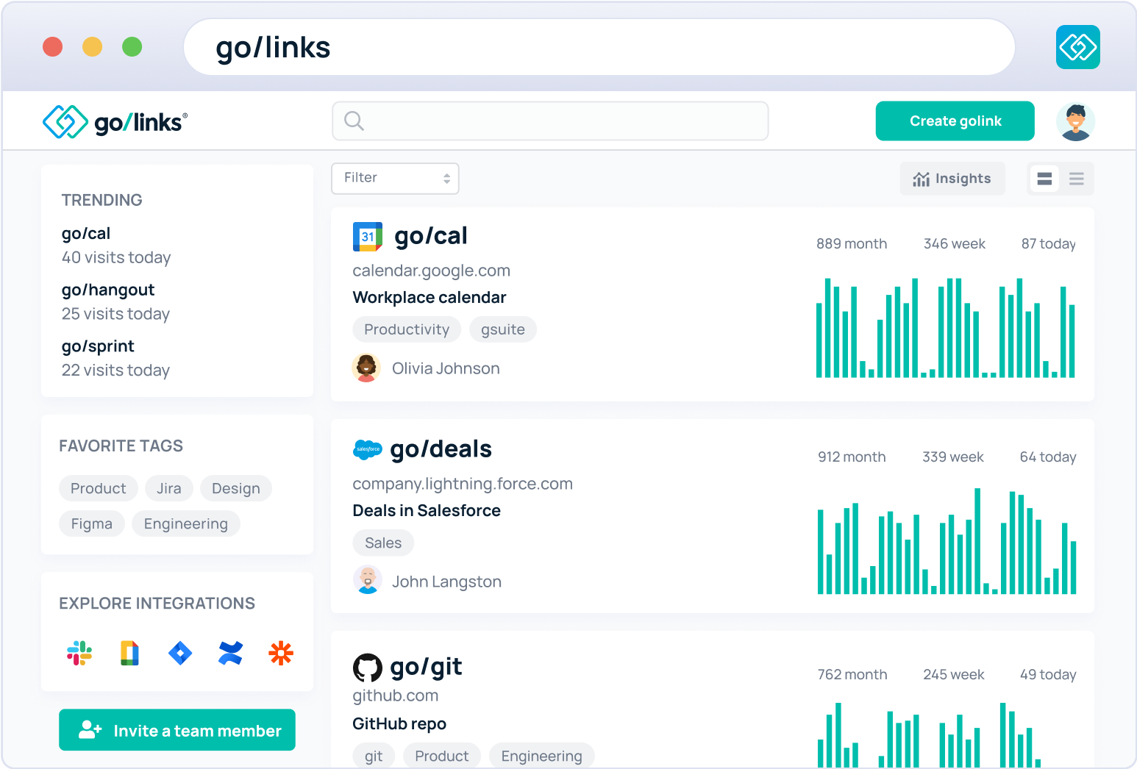Click the go/deals visit activity bar chart
The width and height of the screenshot is (1137, 769).
(947, 544)
